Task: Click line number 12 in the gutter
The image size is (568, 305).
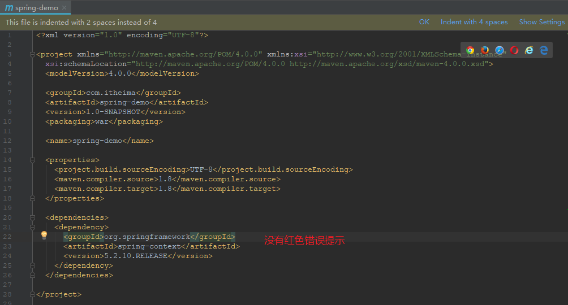Action: point(7,141)
